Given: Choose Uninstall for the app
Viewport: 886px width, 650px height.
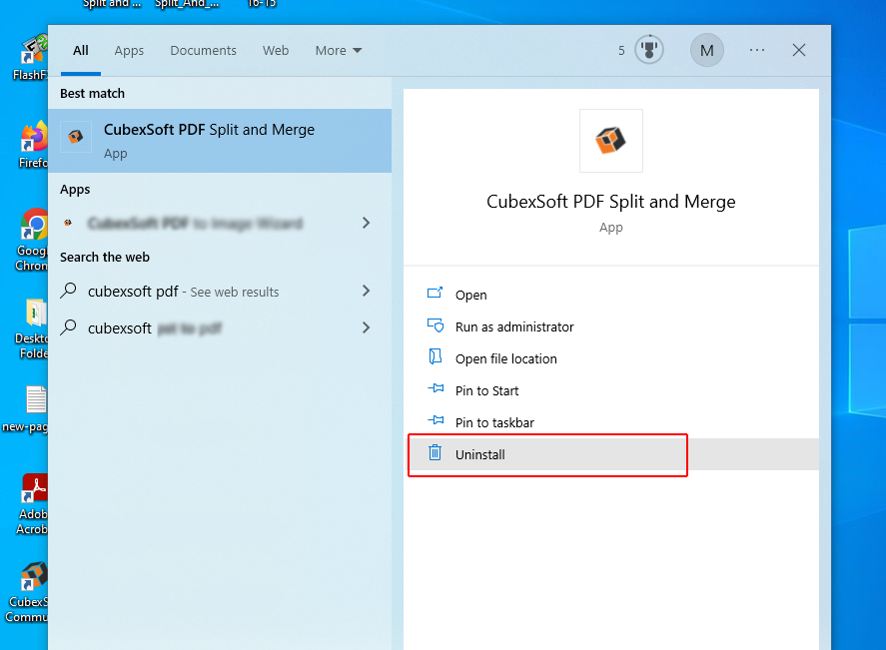Looking at the screenshot, I should pos(613,454).
